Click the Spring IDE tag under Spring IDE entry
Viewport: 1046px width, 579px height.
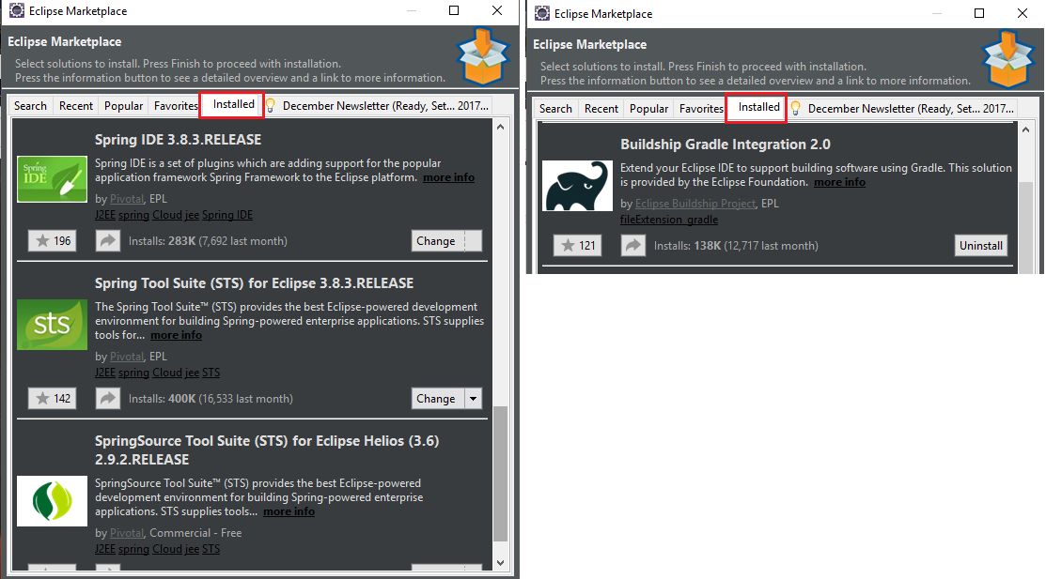click(x=226, y=215)
